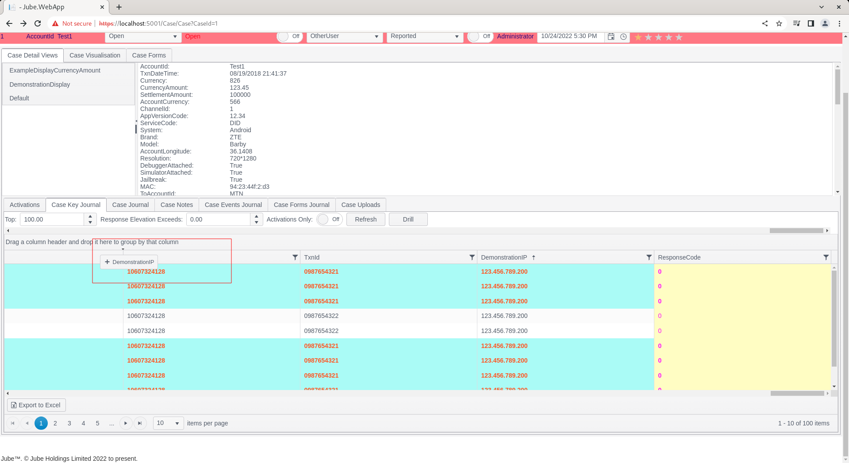Click the page address bar URL

(x=158, y=23)
